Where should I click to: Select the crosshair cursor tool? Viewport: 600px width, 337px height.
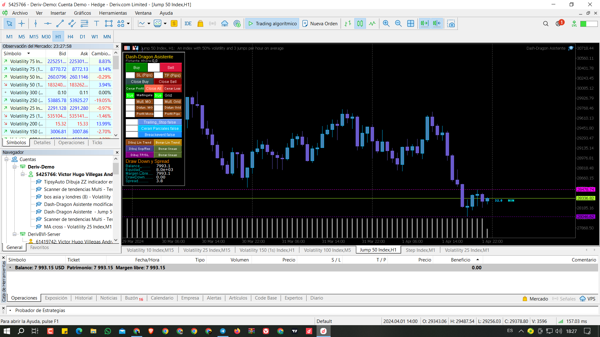click(22, 24)
